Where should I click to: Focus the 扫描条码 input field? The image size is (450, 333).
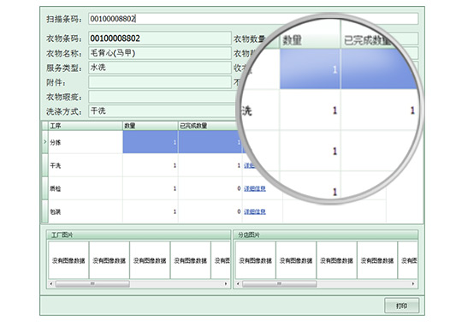[x=253, y=19]
